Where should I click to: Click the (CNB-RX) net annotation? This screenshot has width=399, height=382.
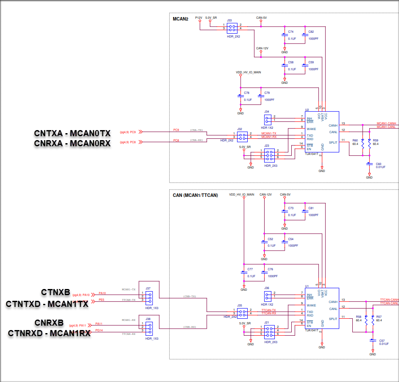coord(190,327)
